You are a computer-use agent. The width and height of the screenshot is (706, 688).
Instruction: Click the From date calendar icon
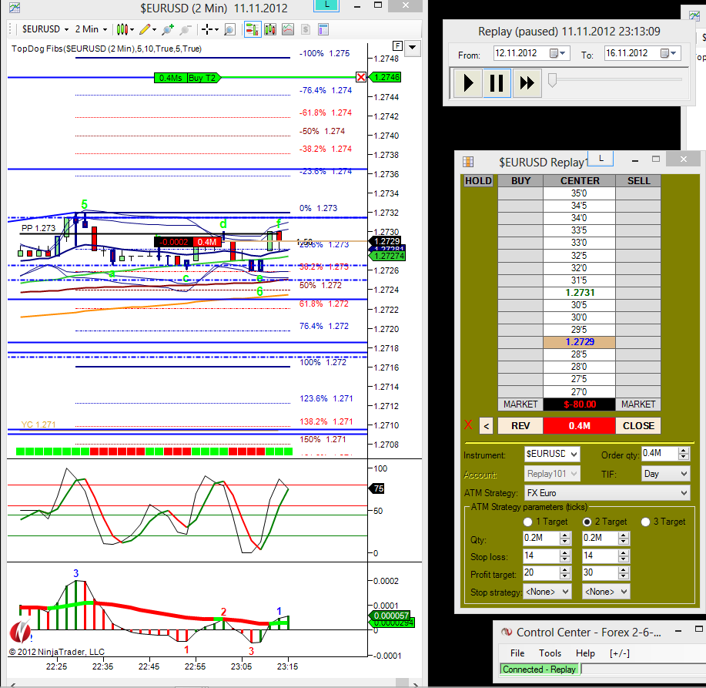point(557,53)
